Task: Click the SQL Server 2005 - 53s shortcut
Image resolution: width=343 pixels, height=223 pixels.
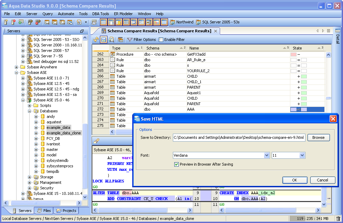Action: coord(218,22)
